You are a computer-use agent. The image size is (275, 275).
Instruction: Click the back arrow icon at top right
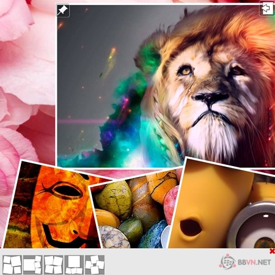[x=266, y=9]
